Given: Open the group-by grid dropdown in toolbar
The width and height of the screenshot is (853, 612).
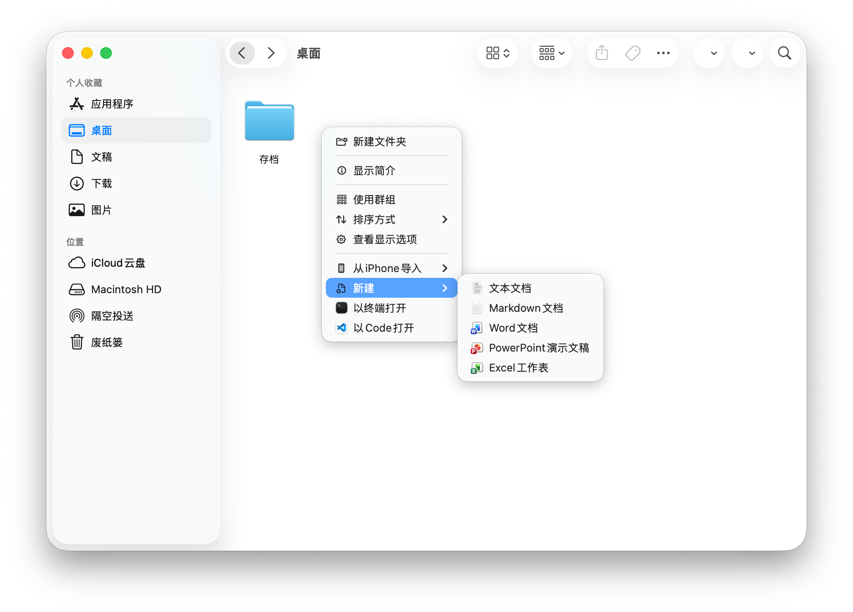Looking at the screenshot, I should tap(552, 53).
